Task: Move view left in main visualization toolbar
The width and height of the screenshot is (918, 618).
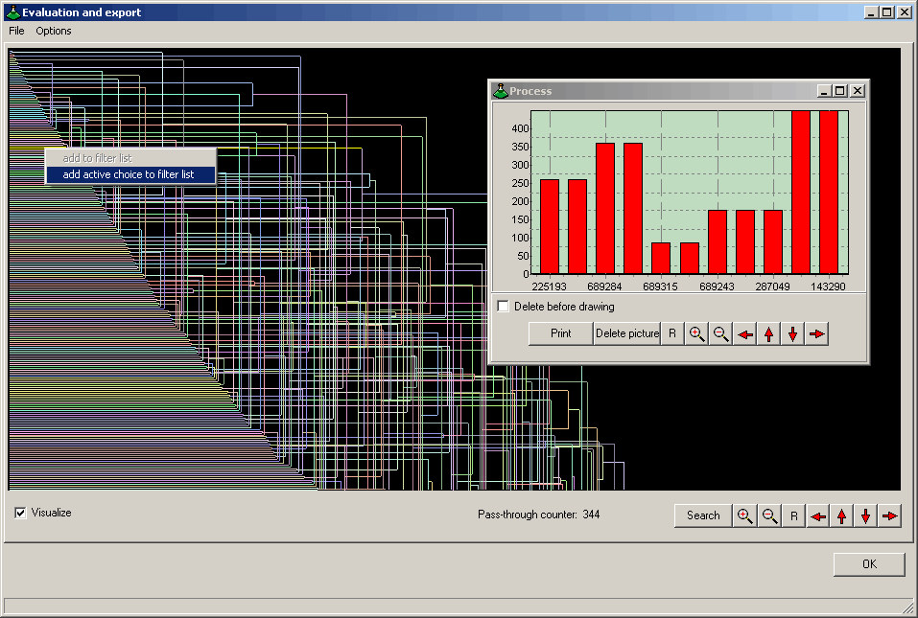Action: [818, 515]
